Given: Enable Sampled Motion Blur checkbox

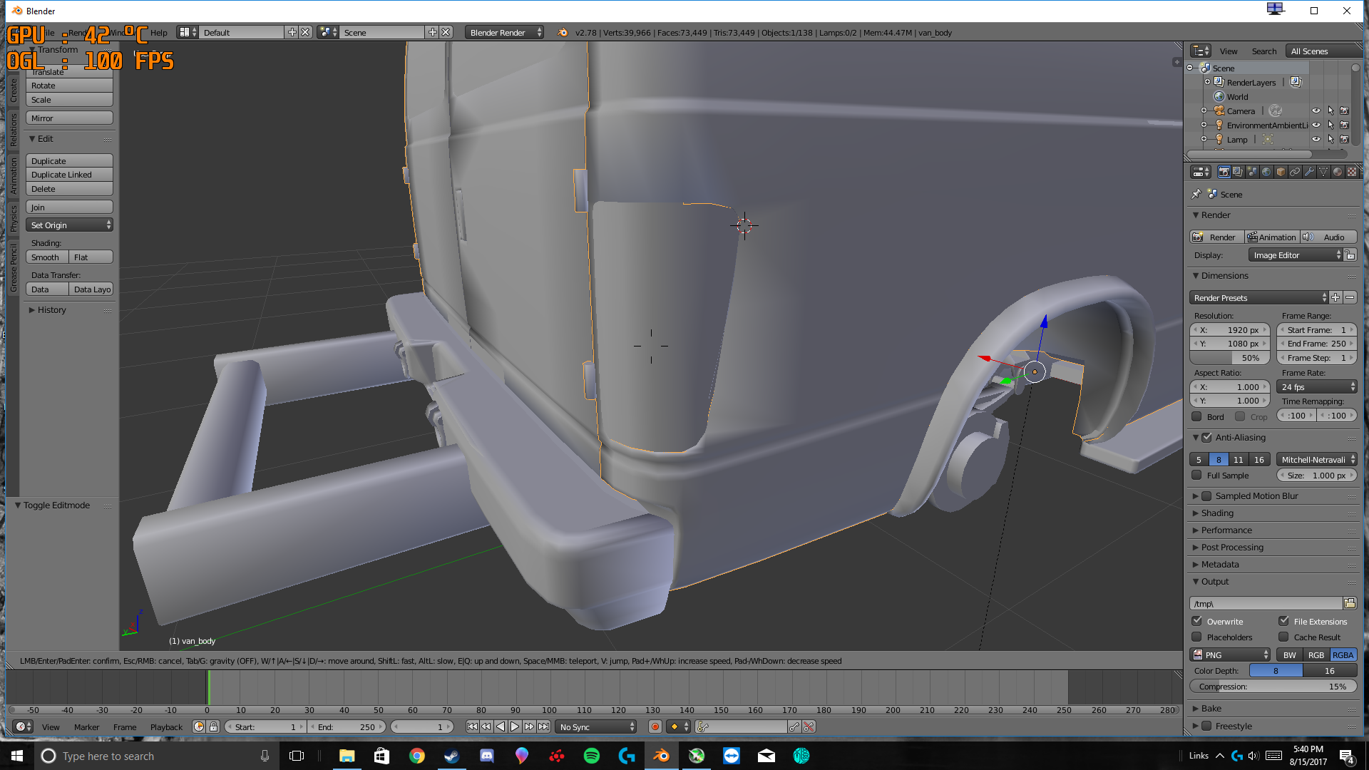Looking at the screenshot, I should pyautogui.click(x=1206, y=496).
